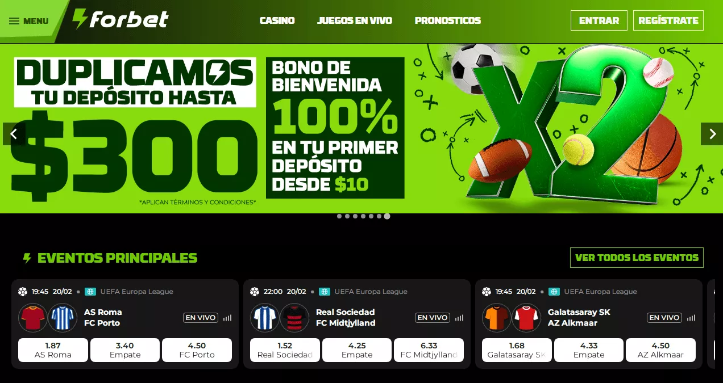This screenshot has height=383, width=723.
Task: Open stats bars icon for AS Roma match
Action: 227,318
